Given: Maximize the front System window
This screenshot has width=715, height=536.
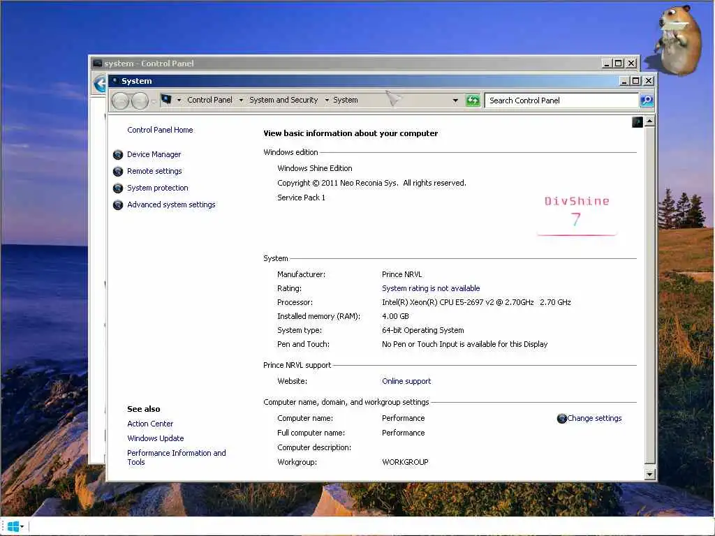Looking at the screenshot, I should (636, 81).
